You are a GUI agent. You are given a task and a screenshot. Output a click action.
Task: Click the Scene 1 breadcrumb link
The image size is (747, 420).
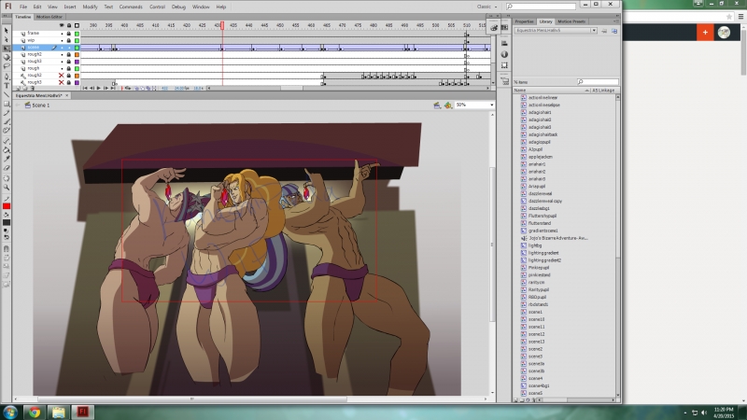pyautogui.click(x=41, y=105)
